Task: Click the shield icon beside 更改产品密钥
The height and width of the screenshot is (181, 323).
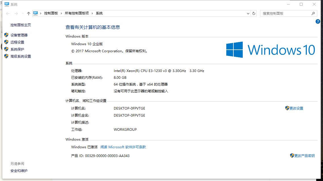Action: pyautogui.click(x=292, y=156)
